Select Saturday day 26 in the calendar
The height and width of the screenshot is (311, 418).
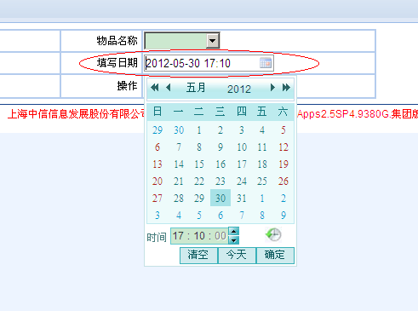point(283,181)
